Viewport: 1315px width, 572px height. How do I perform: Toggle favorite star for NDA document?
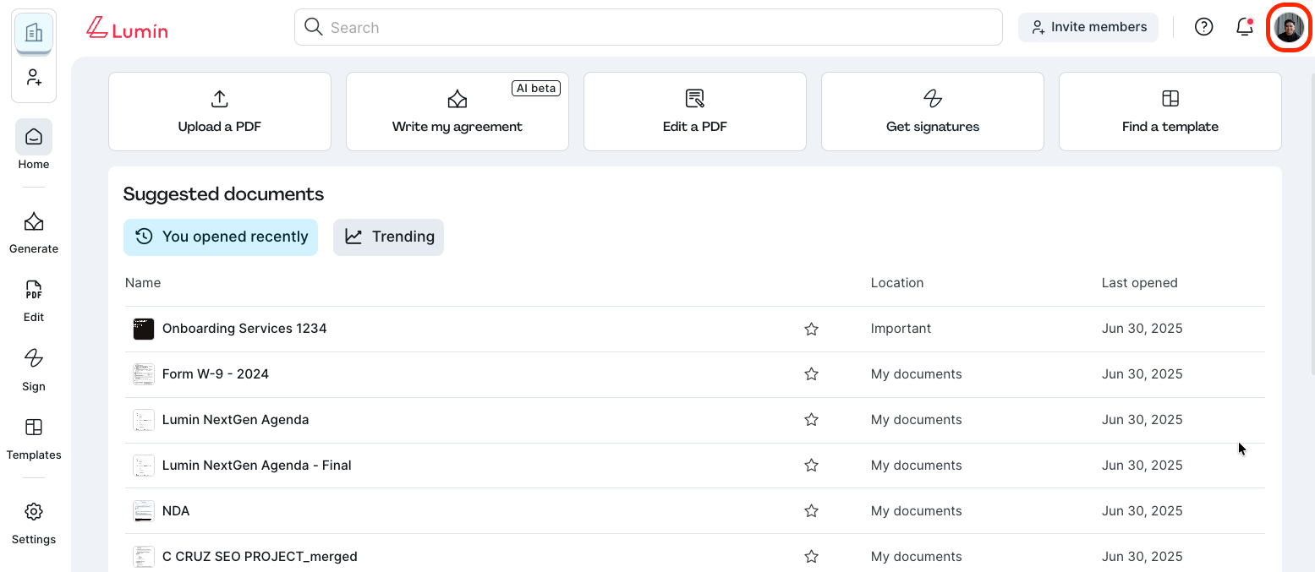(x=811, y=511)
